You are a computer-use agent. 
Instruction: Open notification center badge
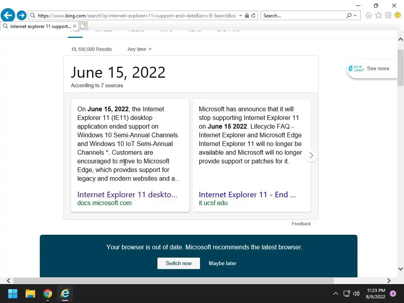393,294
